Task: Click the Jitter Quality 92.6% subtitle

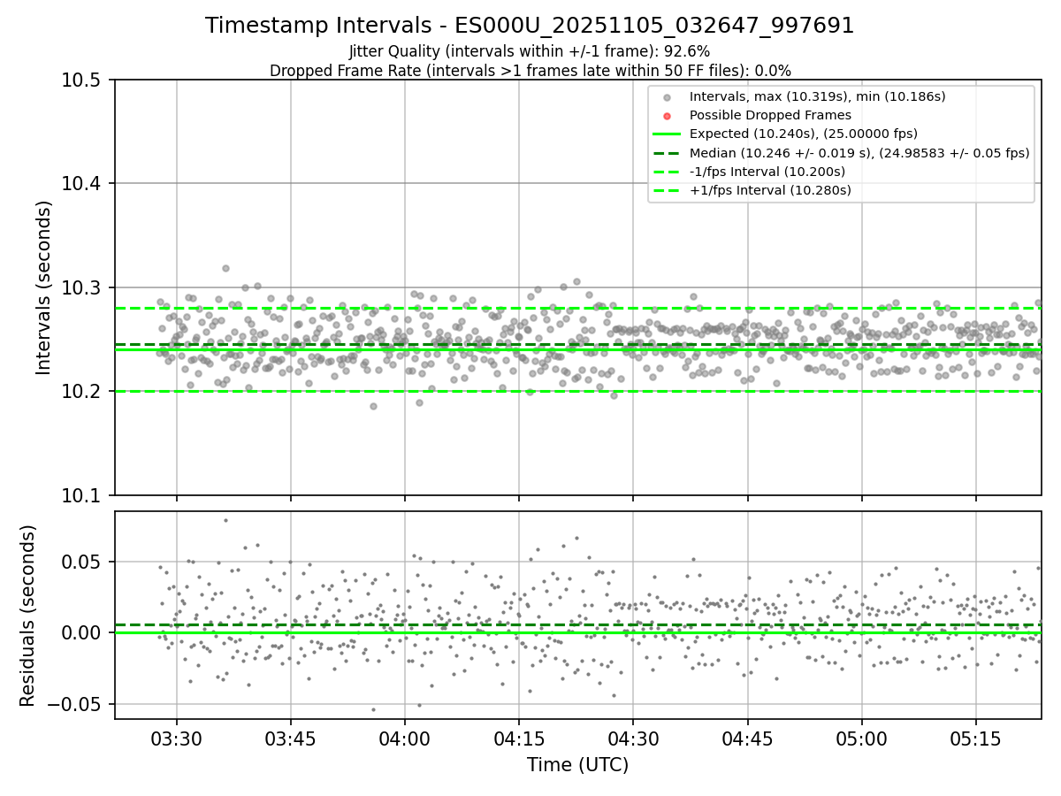Action: [530, 52]
